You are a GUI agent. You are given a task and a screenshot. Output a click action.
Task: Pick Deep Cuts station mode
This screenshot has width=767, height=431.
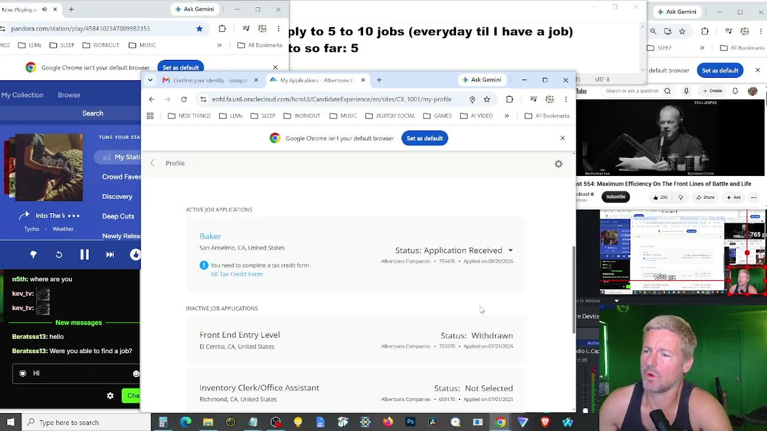118,217
